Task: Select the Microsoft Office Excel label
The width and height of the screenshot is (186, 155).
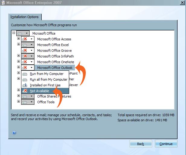Action: point(53,45)
